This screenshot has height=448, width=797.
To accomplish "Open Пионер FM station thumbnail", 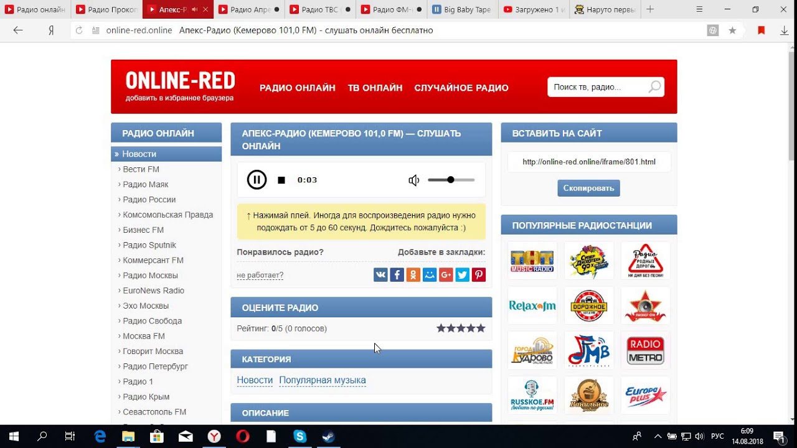I will tap(646, 306).
